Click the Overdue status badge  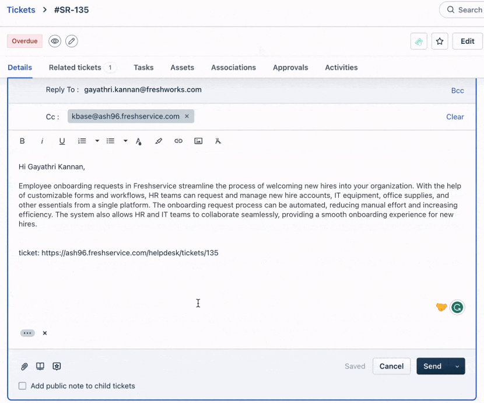(x=24, y=41)
